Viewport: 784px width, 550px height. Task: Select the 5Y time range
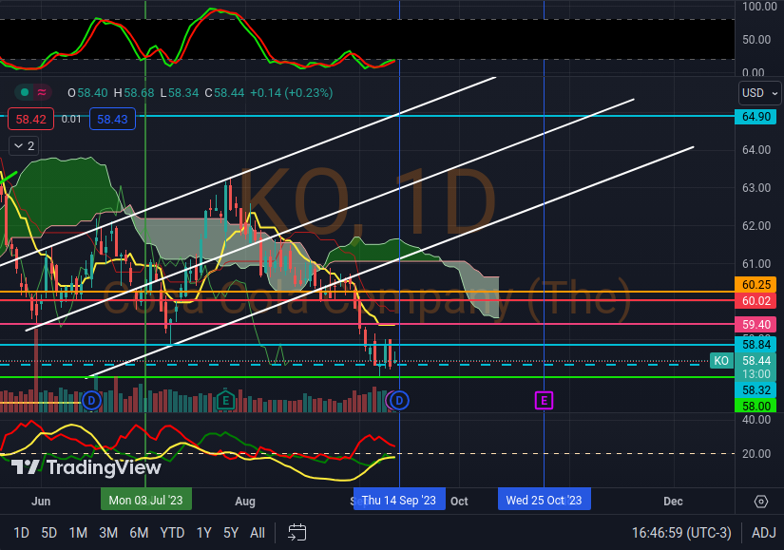tap(231, 533)
